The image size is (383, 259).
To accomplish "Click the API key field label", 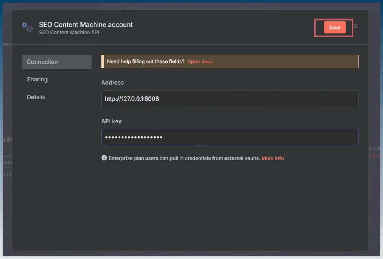I will 111,121.
